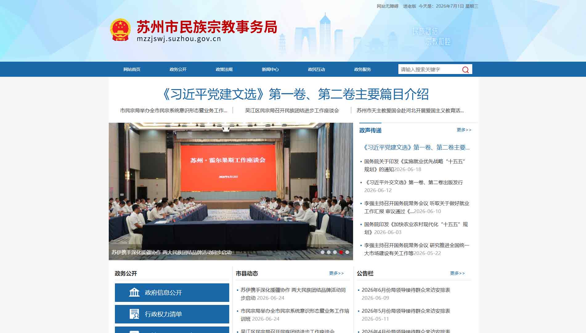Click the 苏州市民族宗教事务局 site title
This screenshot has height=333, width=586.
207,27
